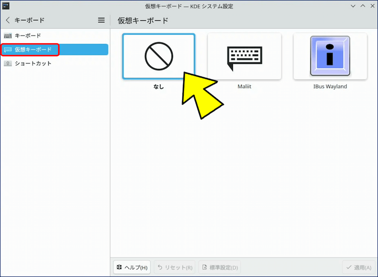This screenshot has height=277, width=378.
Task: Click the system settings app icon in title bar
Action: (x=6, y=6)
